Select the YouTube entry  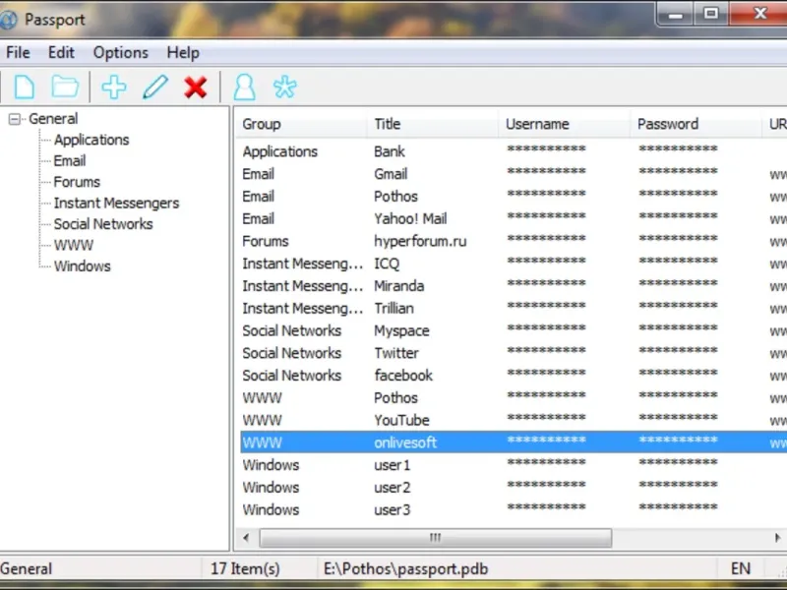[x=514, y=420]
